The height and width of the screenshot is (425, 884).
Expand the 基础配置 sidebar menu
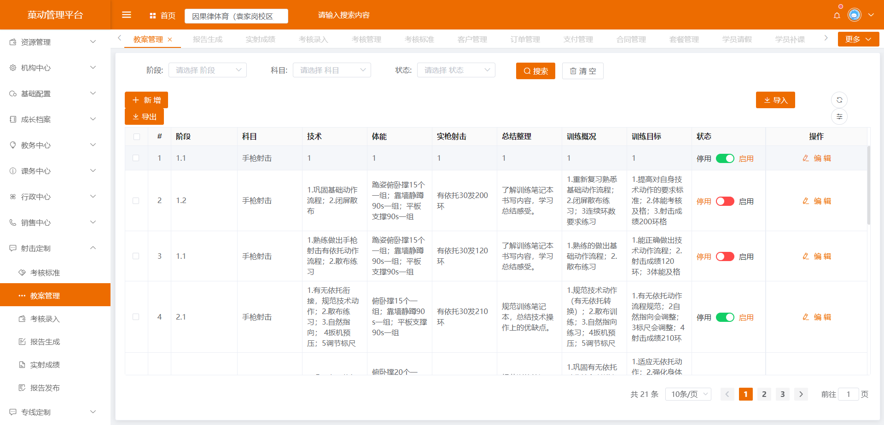click(55, 93)
